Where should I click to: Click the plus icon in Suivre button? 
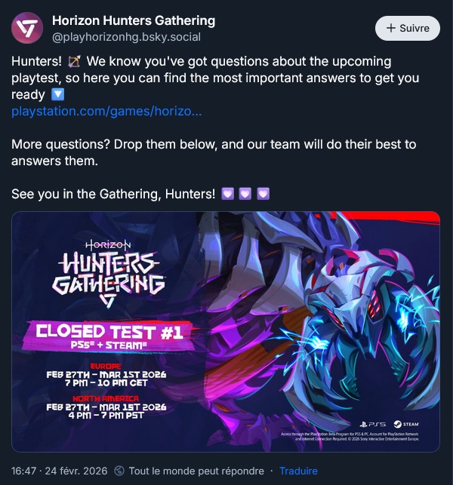(x=391, y=28)
